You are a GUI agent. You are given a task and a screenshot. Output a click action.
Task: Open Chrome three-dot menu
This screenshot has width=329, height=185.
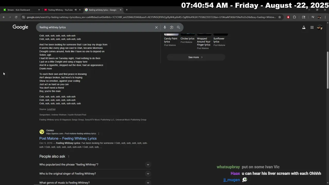click(325, 17)
